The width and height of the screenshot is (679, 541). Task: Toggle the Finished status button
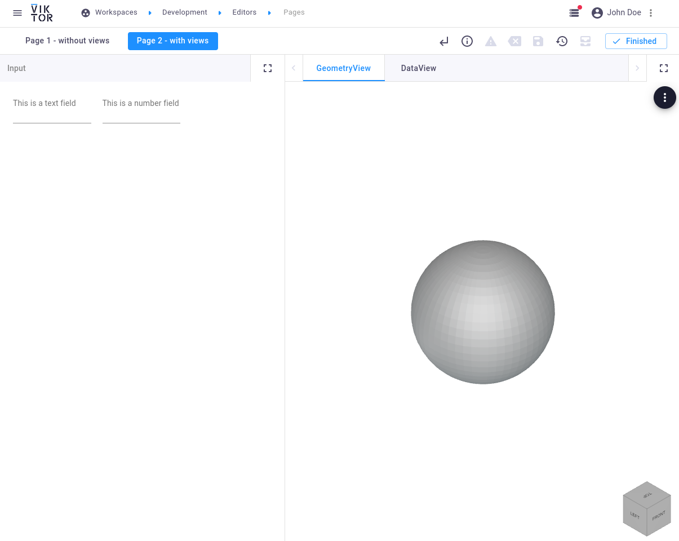click(x=636, y=41)
